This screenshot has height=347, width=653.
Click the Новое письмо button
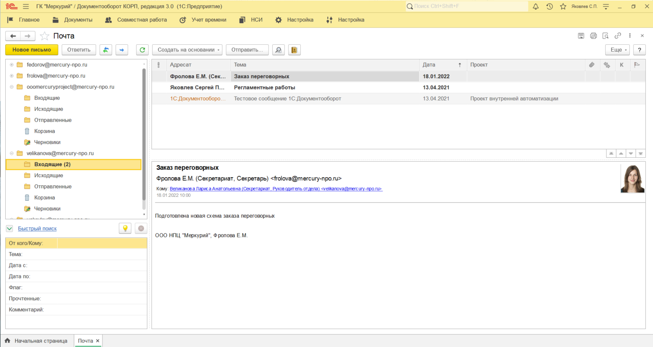(32, 50)
